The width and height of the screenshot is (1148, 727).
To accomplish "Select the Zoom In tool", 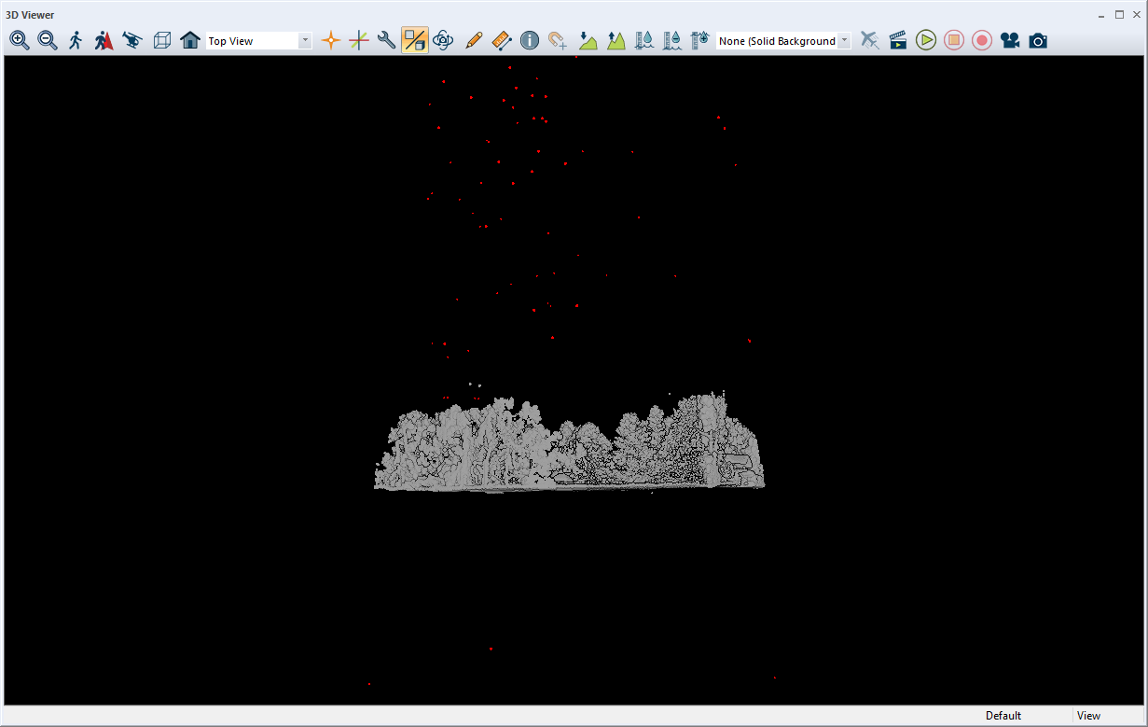I will pos(19,40).
